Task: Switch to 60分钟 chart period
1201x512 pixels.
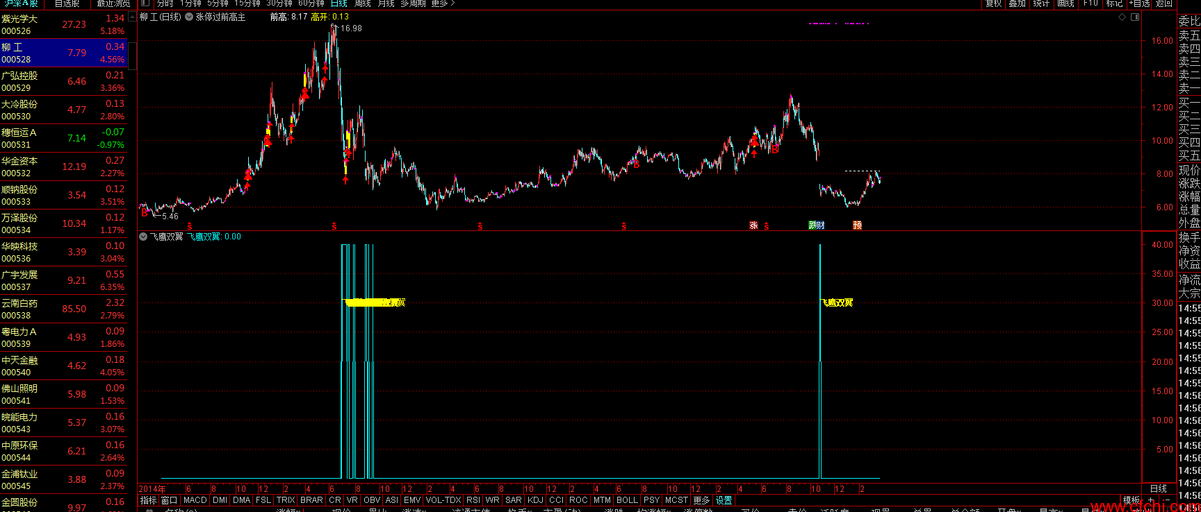Action: click(x=311, y=3)
